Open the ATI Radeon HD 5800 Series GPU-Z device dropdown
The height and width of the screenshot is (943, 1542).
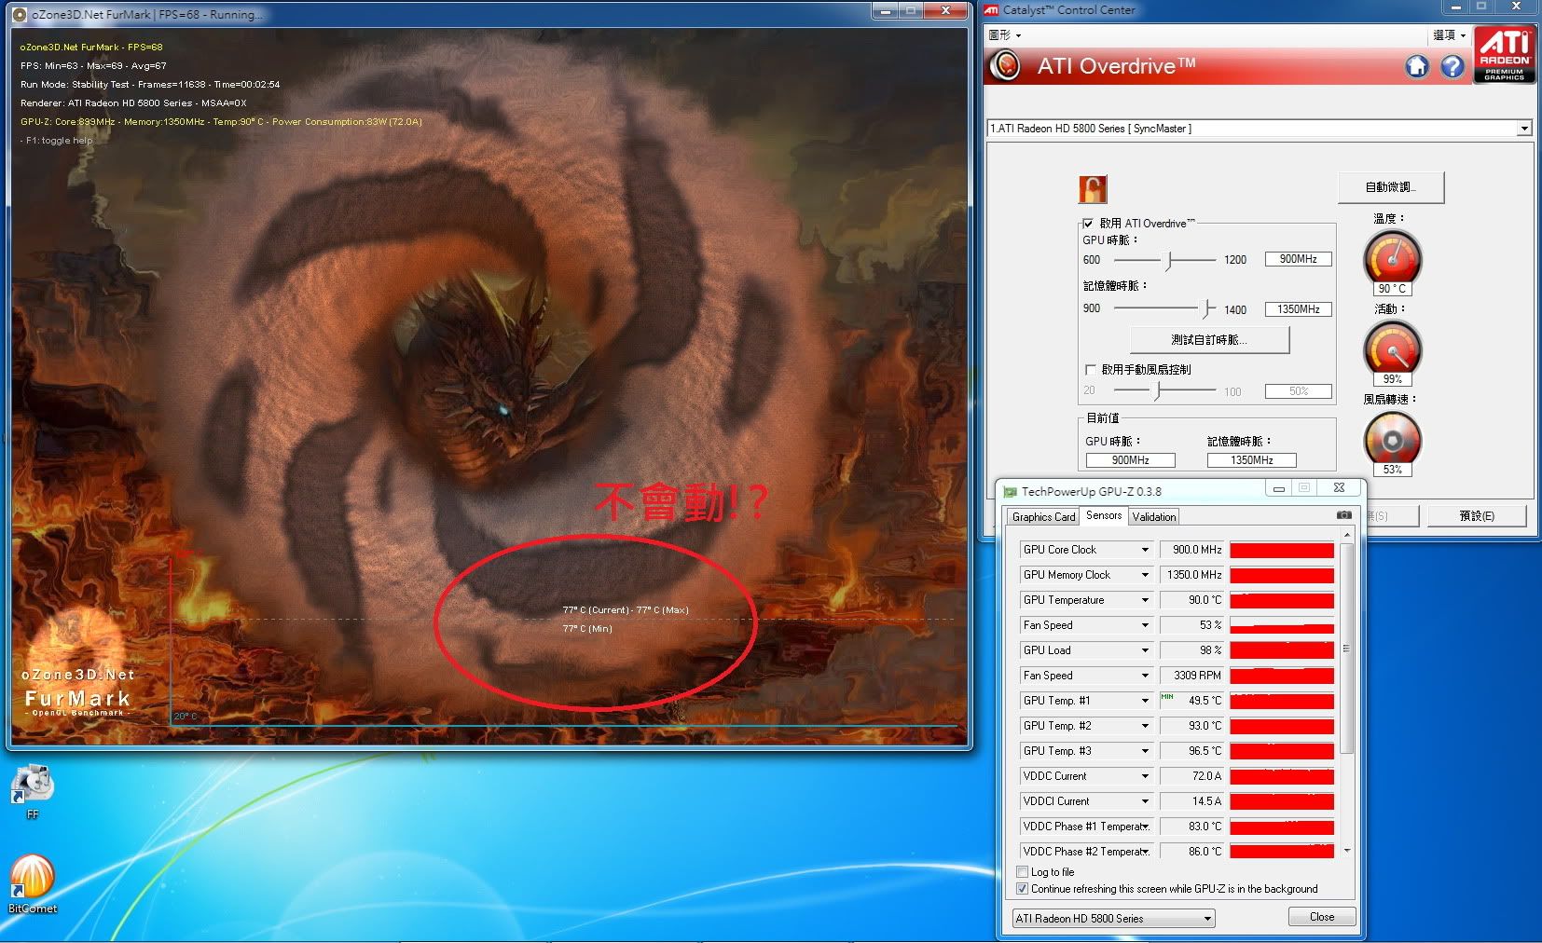1113,919
